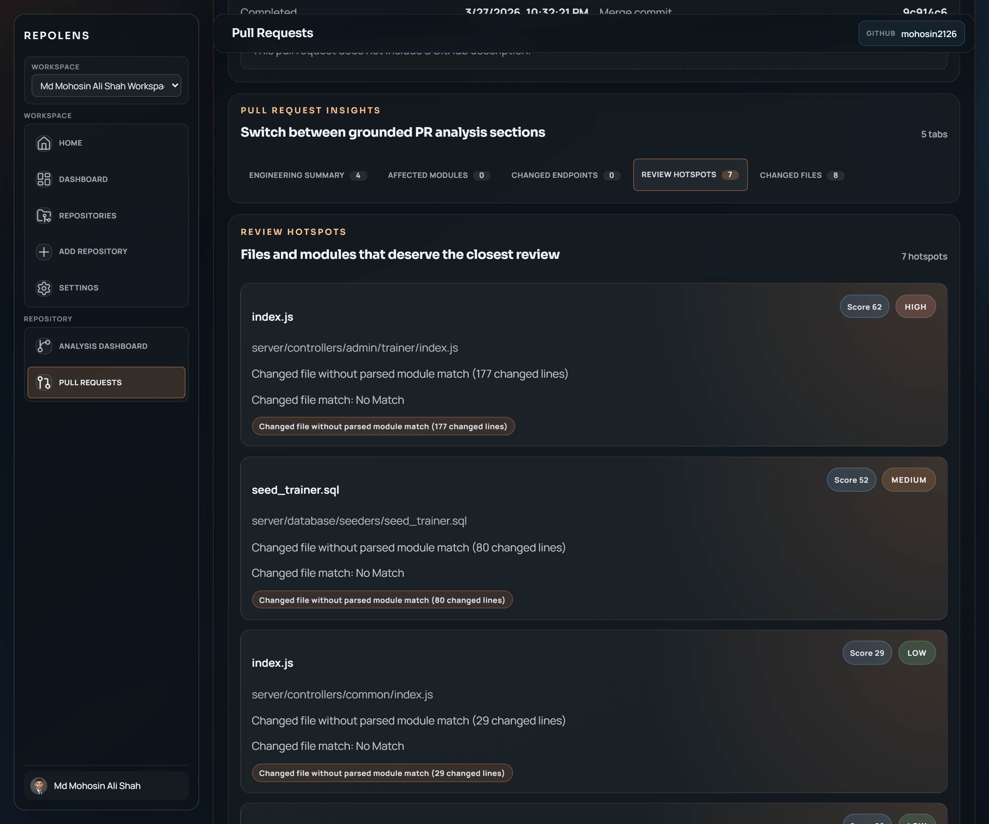
Task: Open the workspace selector dropdown
Action: tap(106, 86)
